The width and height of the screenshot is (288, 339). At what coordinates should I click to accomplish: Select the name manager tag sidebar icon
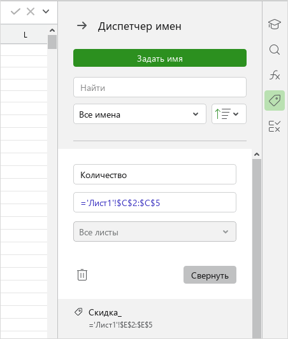(x=275, y=100)
